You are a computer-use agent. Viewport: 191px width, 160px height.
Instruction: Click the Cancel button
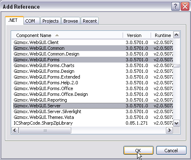pyautogui.click(x=171, y=151)
